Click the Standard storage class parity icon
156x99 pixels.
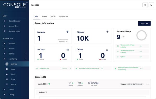(x=76, y=68)
